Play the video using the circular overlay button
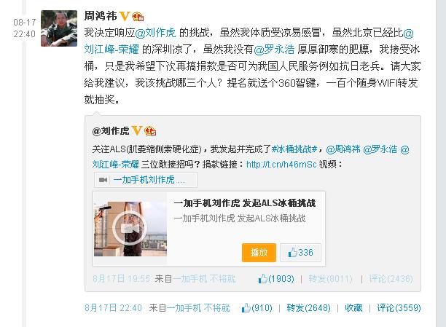The width and height of the screenshot is (446, 327). [x=130, y=229]
